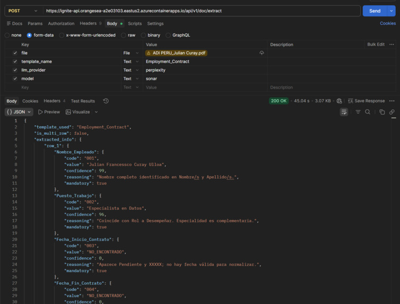This screenshot has height=304, width=400.
Task: Select the raw body type
Action: tap(124, 35)
